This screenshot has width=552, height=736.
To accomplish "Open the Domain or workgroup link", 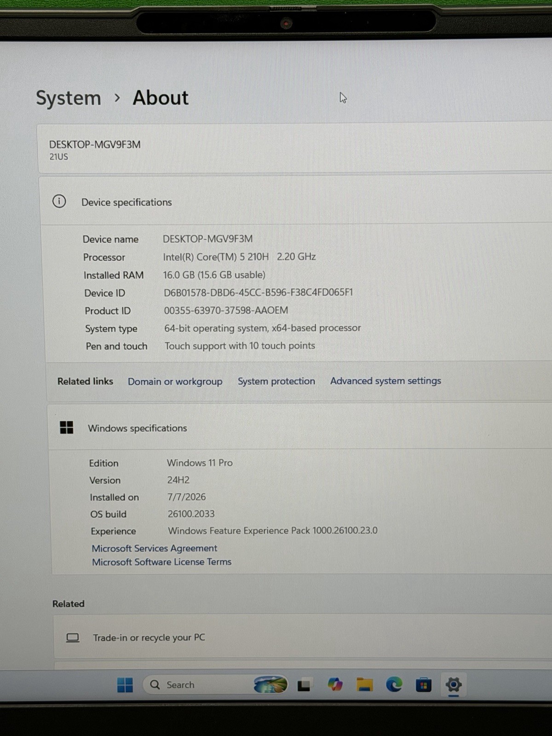I will pos(175,381).
